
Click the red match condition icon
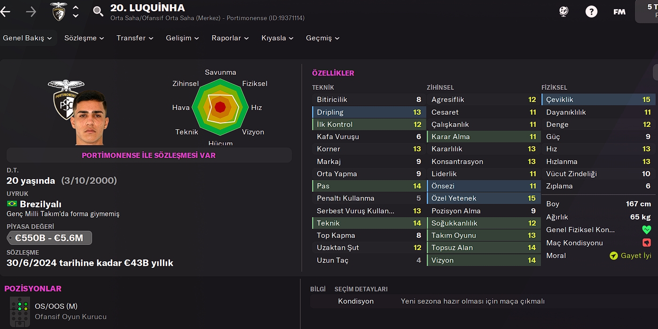(646, 243)
